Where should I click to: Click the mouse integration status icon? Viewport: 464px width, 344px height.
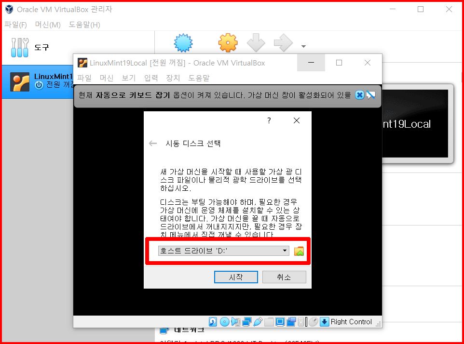314,321
